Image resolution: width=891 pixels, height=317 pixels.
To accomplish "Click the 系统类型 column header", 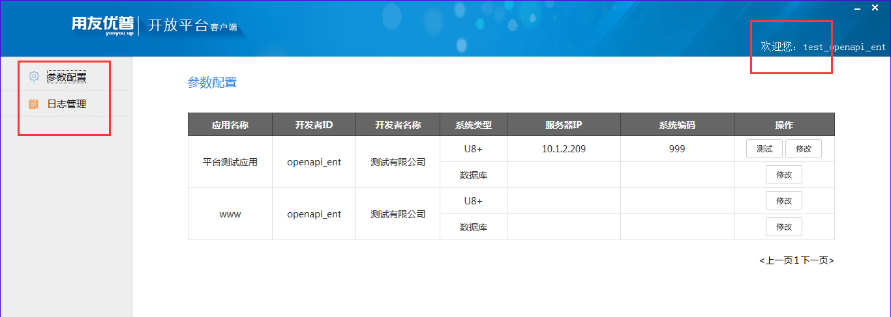I will (x=474, y=125).
